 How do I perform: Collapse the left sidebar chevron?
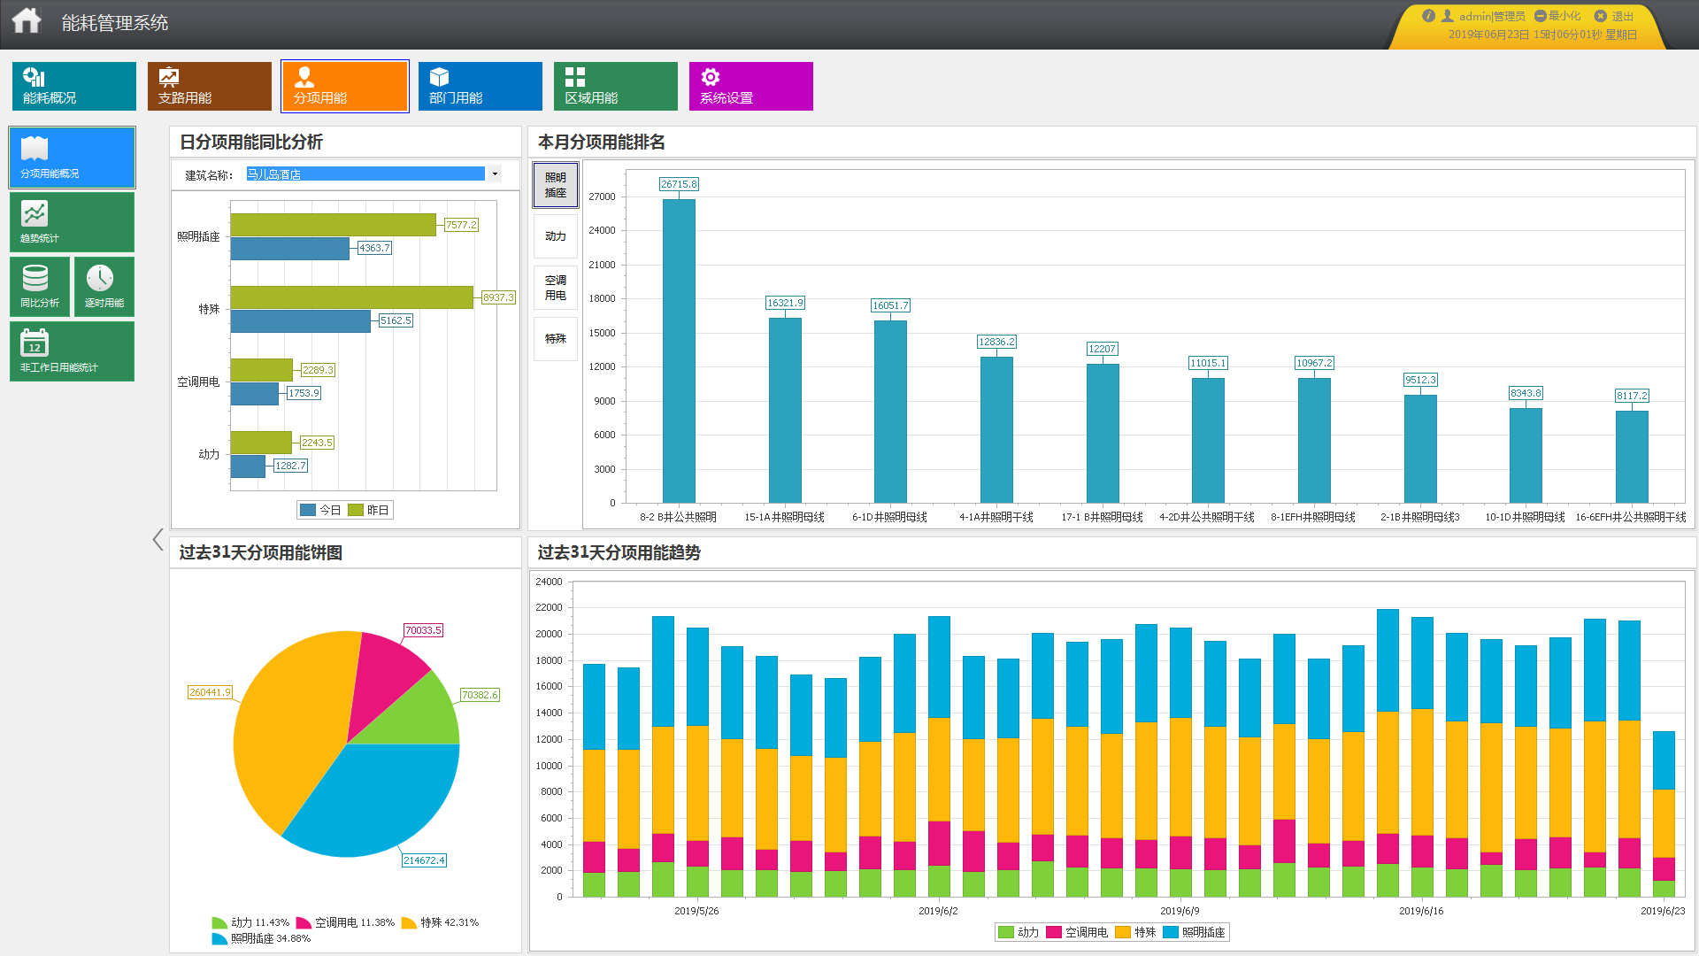coord(158,539)
